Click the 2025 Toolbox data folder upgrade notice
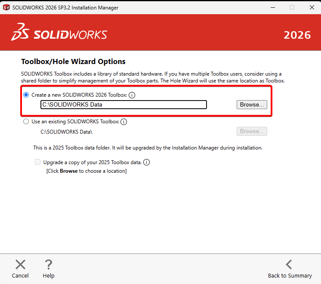 pyautogui.click(x=148, y=148)
